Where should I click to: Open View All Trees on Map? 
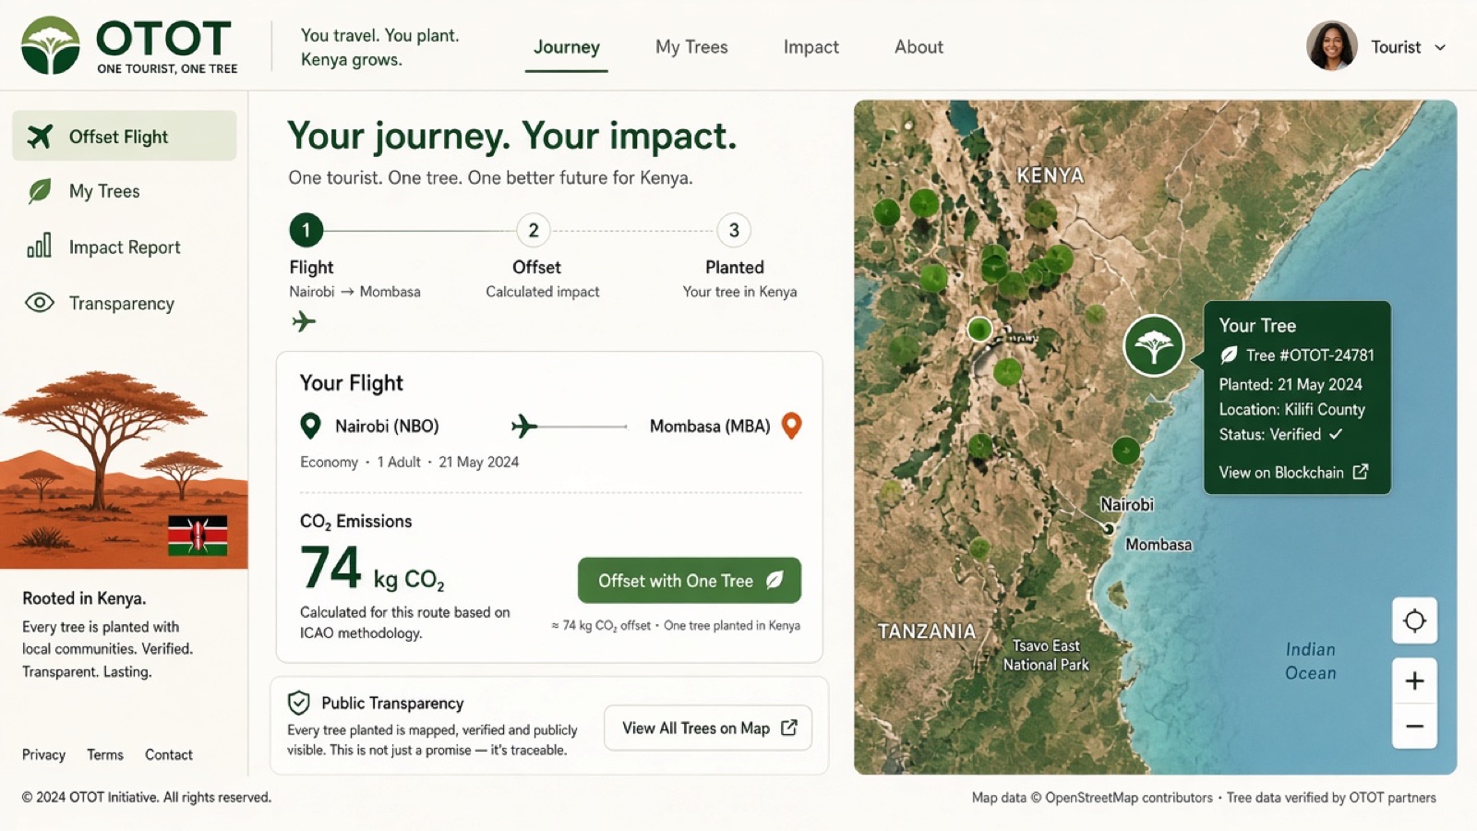(708, 728)
